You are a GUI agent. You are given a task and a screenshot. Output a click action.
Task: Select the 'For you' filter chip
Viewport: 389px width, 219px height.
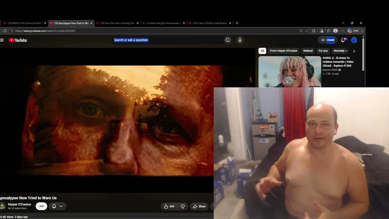[x=323, y=51]
